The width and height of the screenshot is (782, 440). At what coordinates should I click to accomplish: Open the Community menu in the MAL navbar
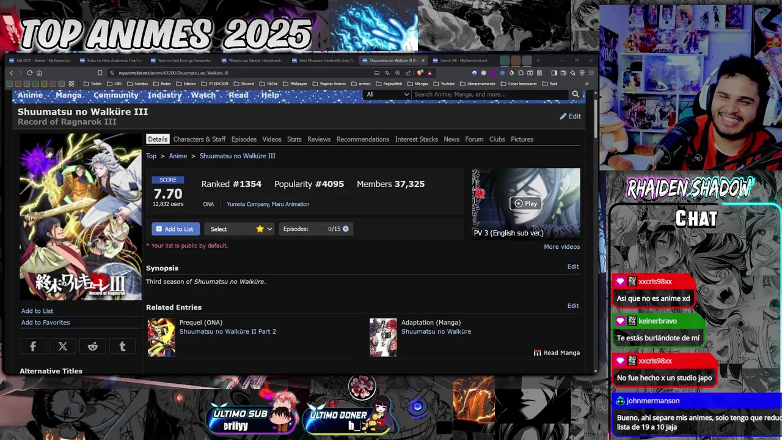coord(116,95)
